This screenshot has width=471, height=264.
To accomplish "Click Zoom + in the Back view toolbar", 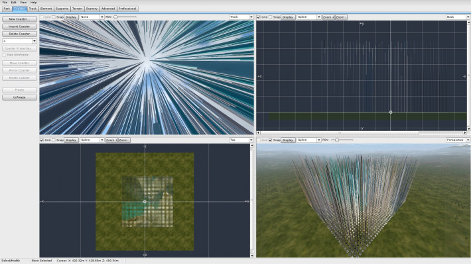I will 328,17.
